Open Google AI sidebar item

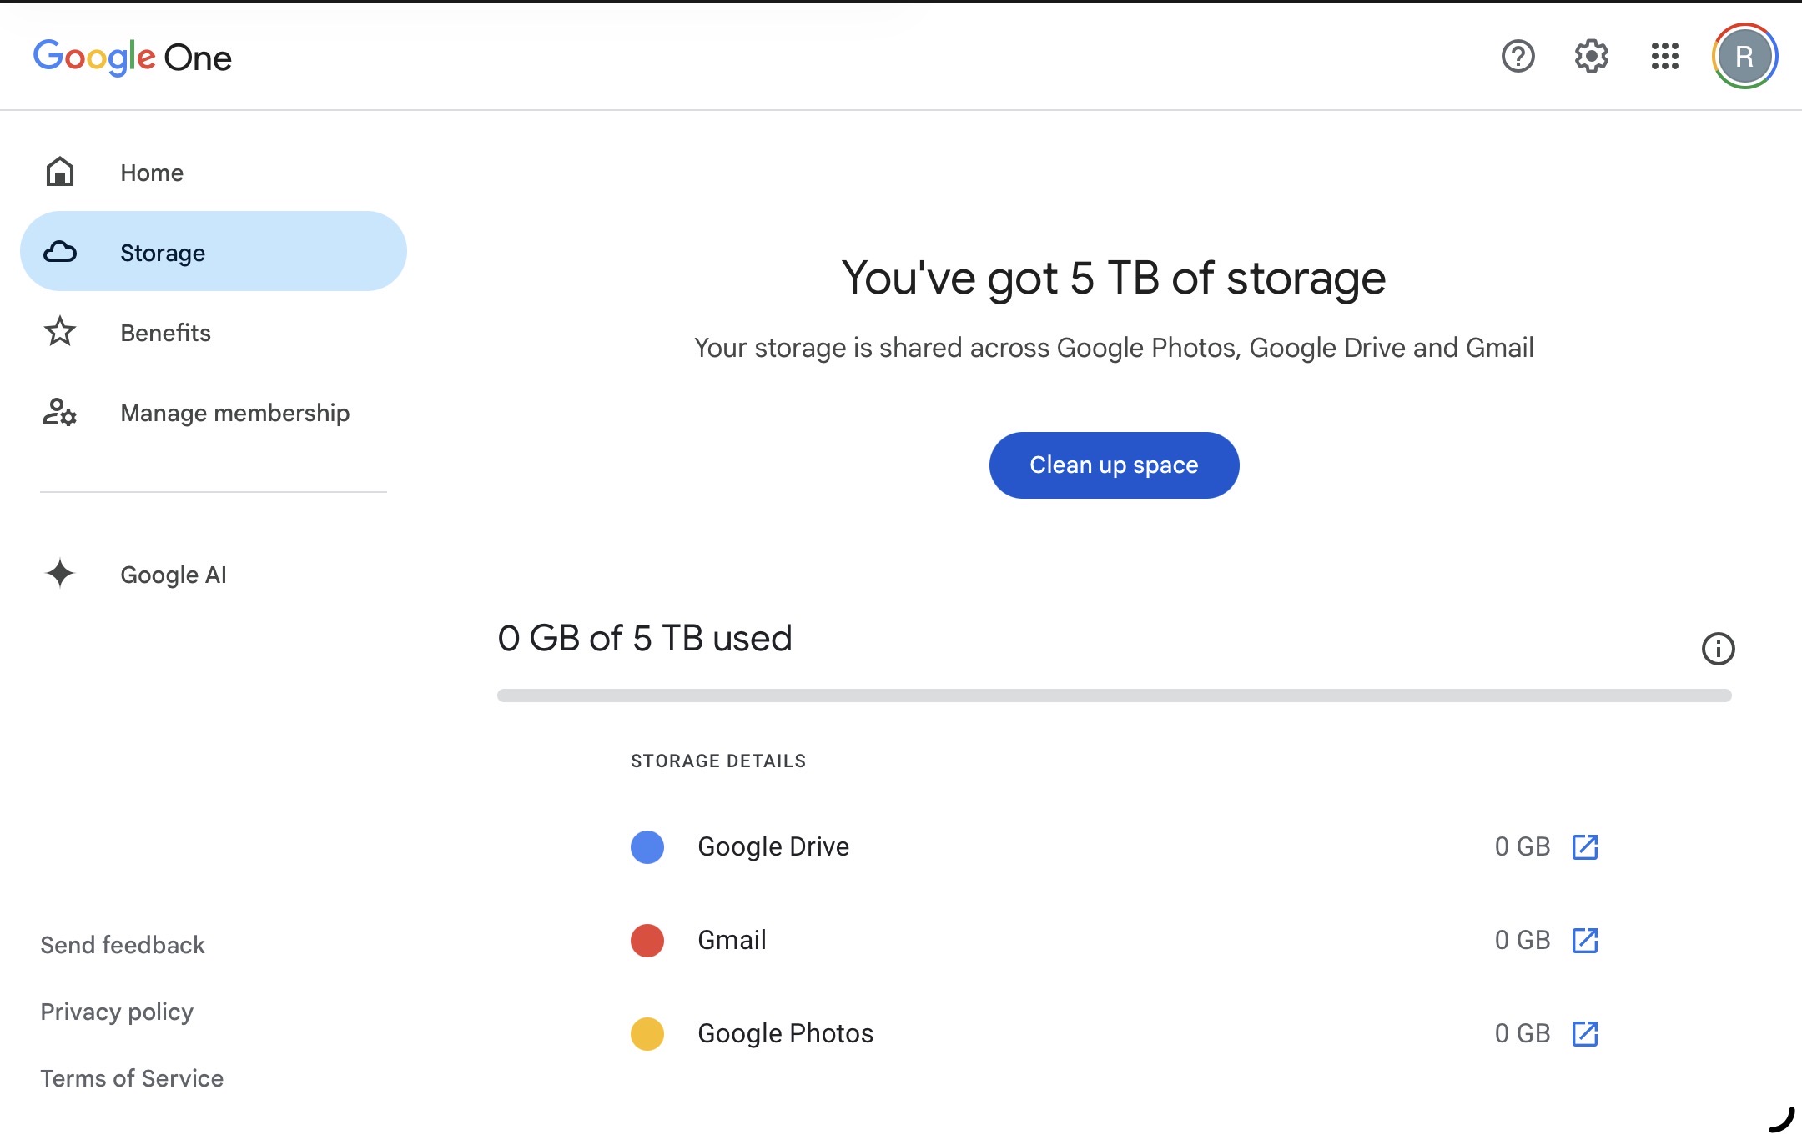click(173, 575)
